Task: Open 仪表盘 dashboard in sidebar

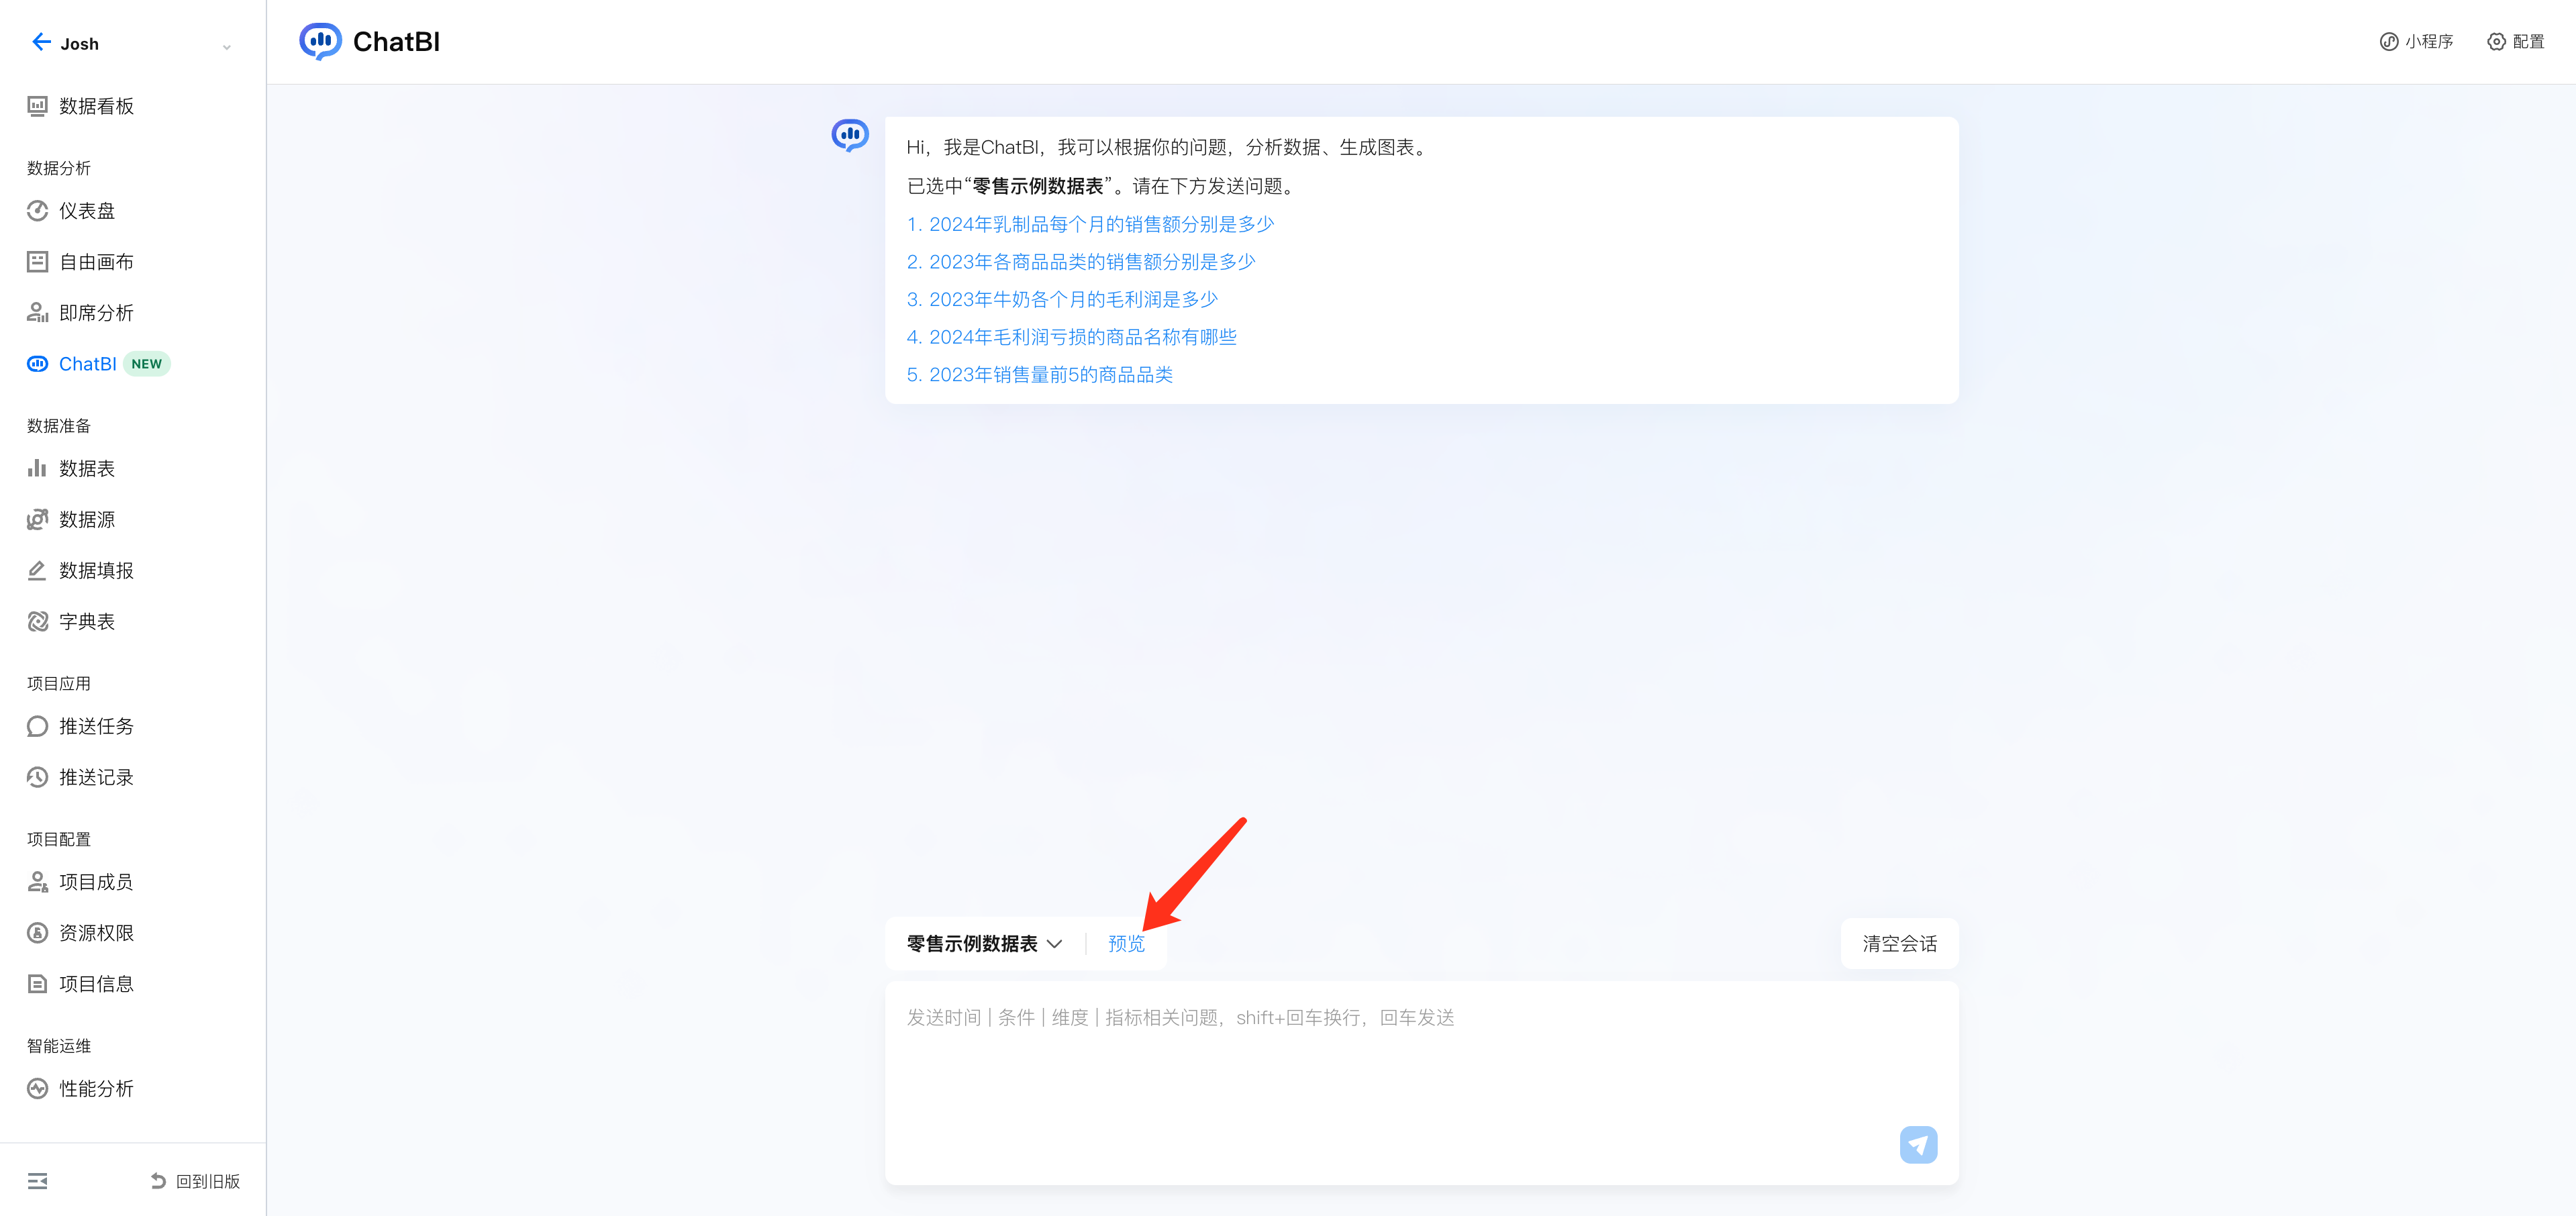Action: 86,211
